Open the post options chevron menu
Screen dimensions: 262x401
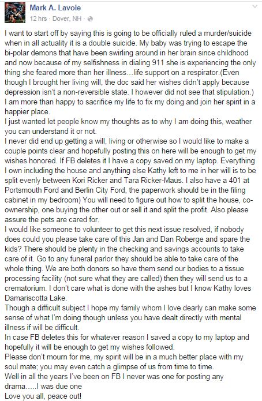pos(254,7)
